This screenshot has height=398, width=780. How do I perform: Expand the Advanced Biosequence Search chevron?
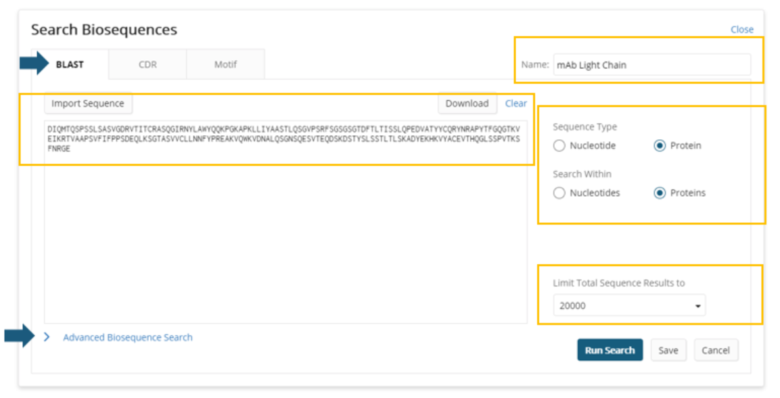47,337
